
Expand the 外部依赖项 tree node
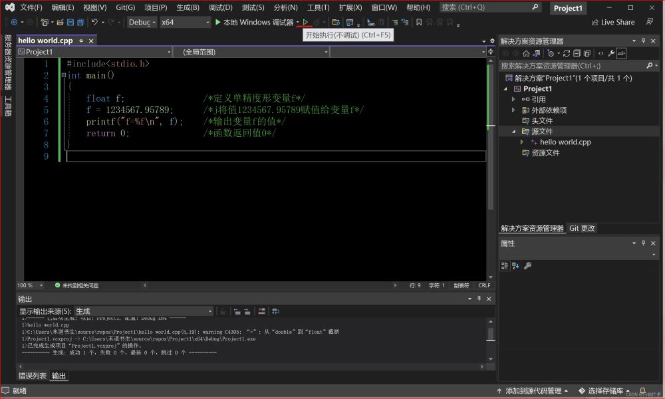coord(513,110)
